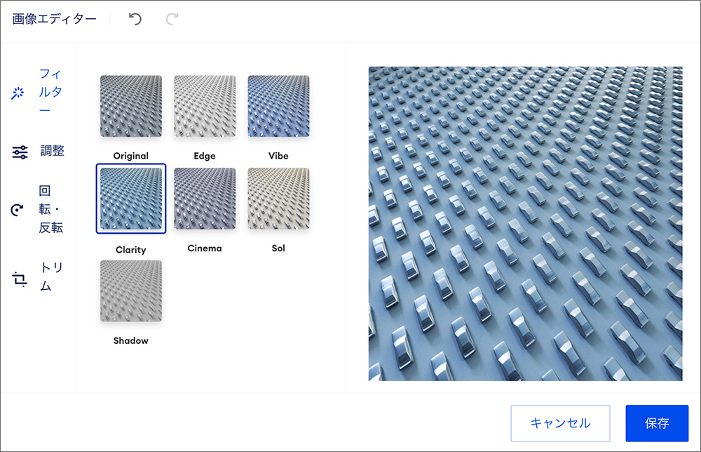Image resolution: width=701 pixels, height=452 pixels.
Task: Click the Cinema filter label
Action: pyautogui.click(x=205, y=248)
